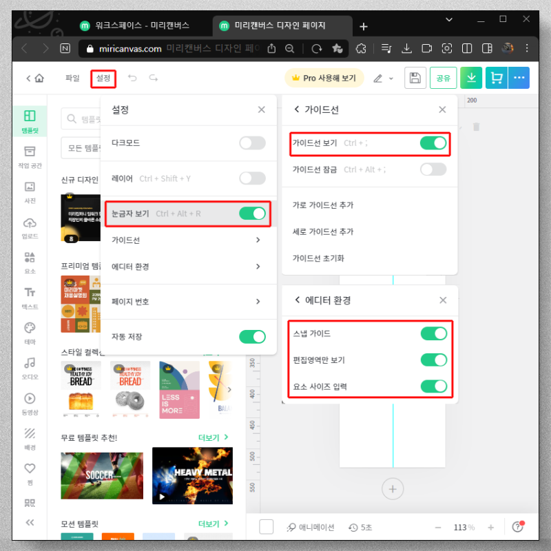Open the 파일 menu
Viewport: 551px width, 551px height.
click(x=72, y=78)
